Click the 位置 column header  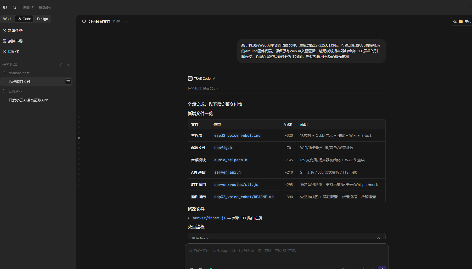pyautogui.click(x=217, y=124)
